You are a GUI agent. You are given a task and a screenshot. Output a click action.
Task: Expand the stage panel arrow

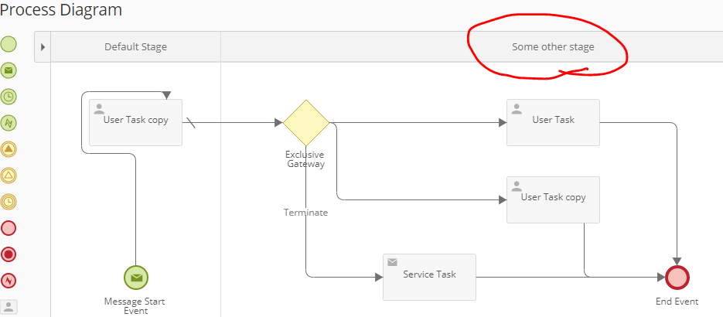[x=43, y=47]
